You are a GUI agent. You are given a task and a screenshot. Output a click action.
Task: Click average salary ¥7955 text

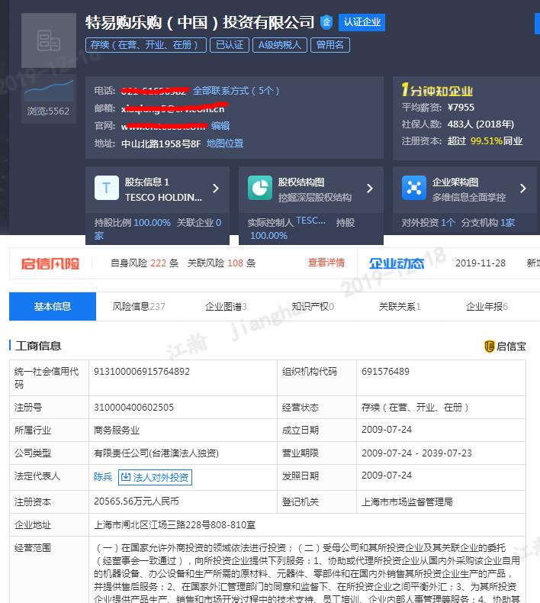click(438, 108)
